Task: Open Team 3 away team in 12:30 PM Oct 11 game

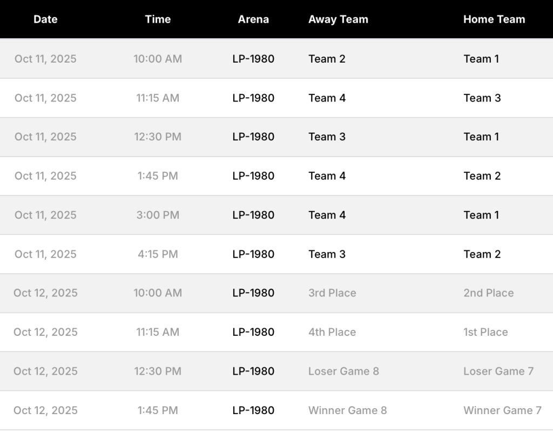Action: click(327, 137)
